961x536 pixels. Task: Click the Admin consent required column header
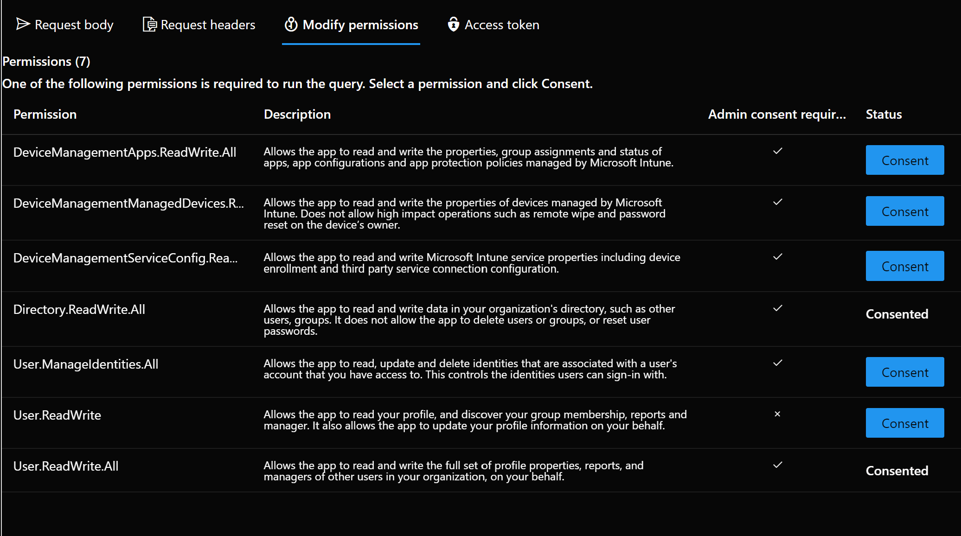[x=777, y=114]
